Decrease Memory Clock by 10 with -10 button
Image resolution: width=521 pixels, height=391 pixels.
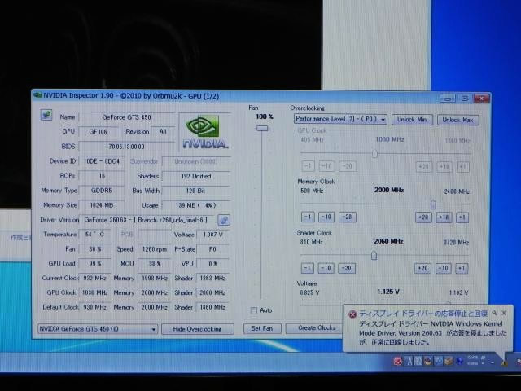[326, 217]
